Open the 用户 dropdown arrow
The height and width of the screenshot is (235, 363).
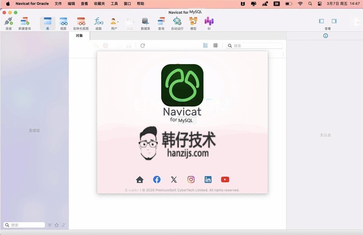(118, 21)
